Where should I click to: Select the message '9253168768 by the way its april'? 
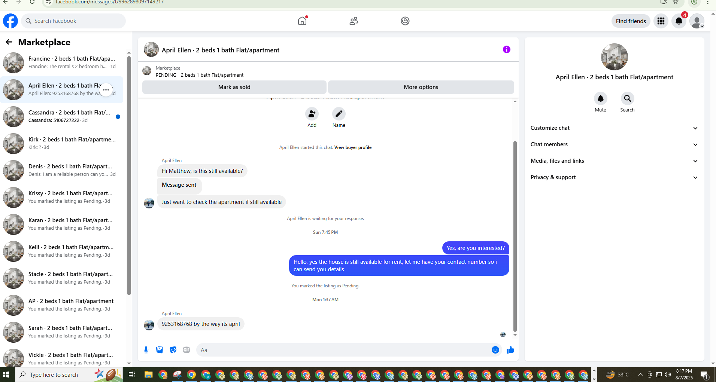tap(201, 324)
